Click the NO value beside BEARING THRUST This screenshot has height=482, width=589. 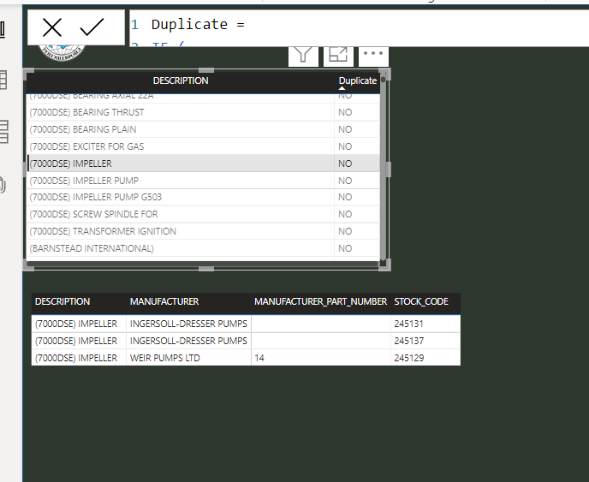345,112
